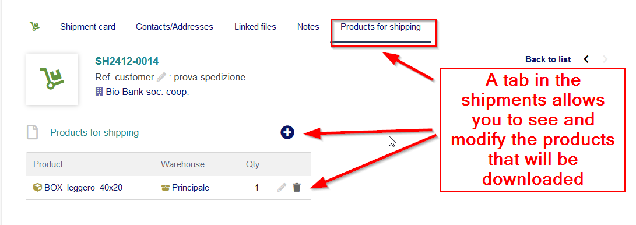
Task: Delete the BOX_leggero_40x20 line with trash icon
Action: [297, 187]
